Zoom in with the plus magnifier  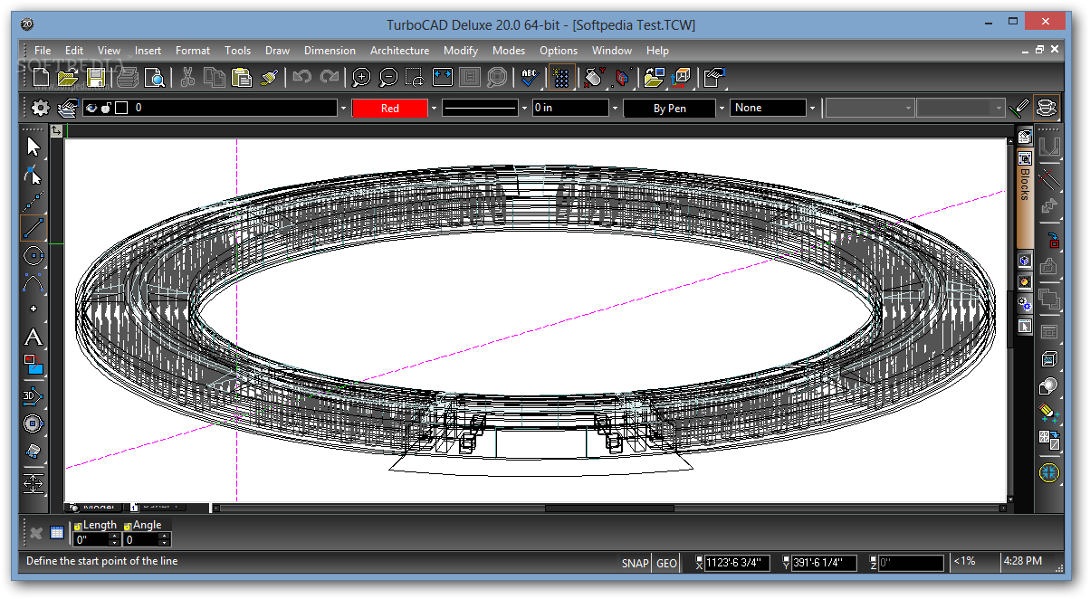tap(361, 78)
